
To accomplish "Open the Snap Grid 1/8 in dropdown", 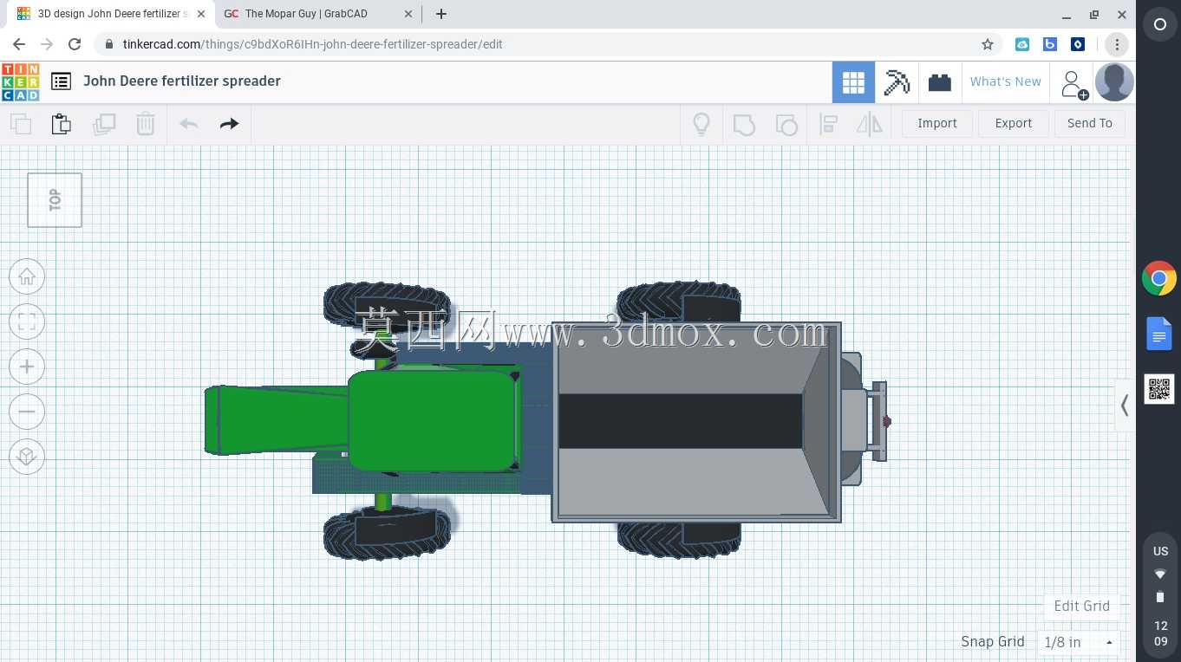I will pyautogui.click(x=1079, y=642).
